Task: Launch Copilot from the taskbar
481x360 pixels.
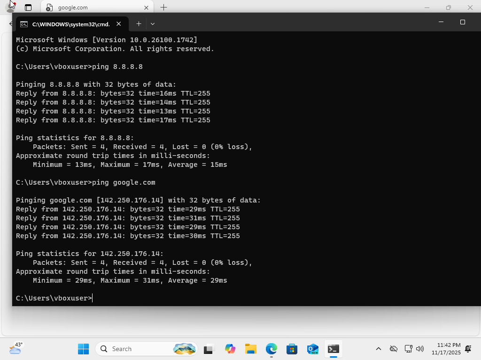Action: (x=230, y=349)
